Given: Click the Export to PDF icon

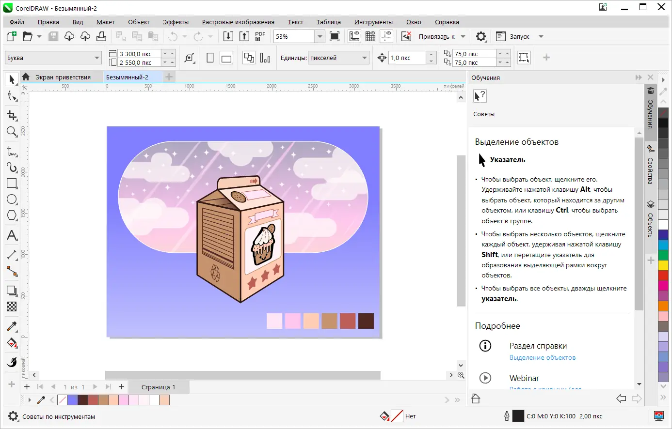Looking at the screenshot, I should click(260, 37).
